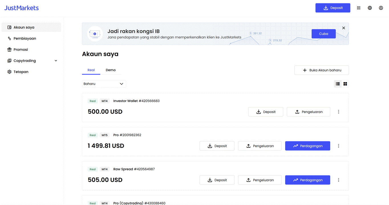Click Real tag on Raw Spread account
This screenshot has width=389, height=205.
pyautogui.click(x=93, y=169)
